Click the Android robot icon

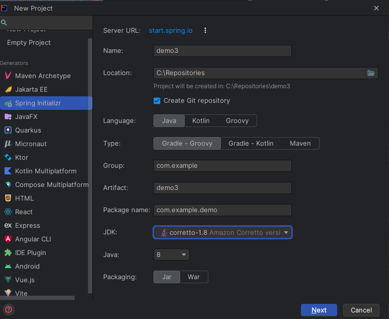point(8,266)
